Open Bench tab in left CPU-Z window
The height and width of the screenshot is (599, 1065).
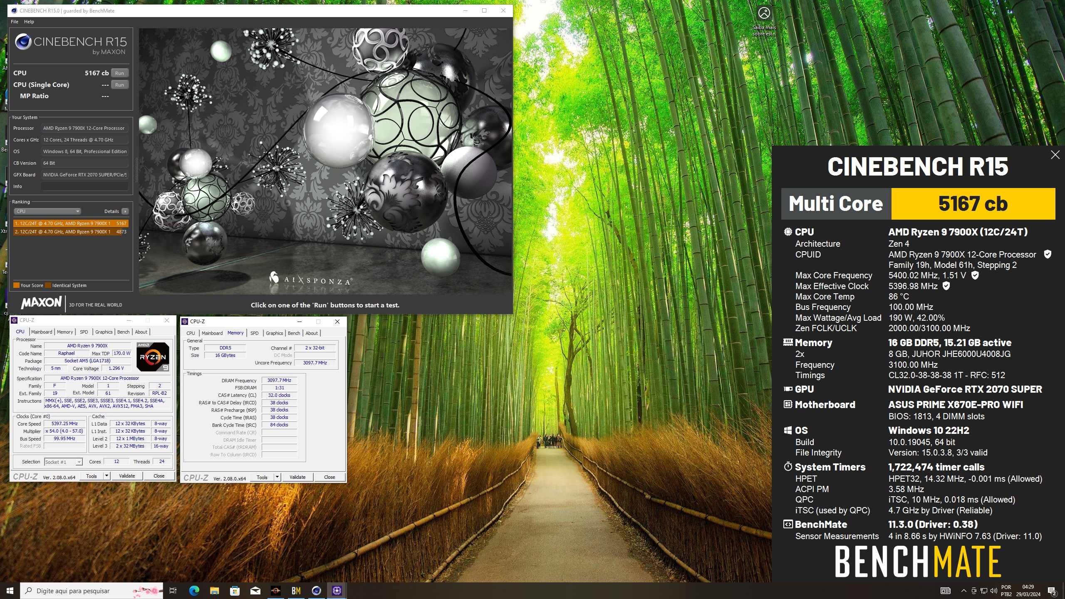pos(123,332)
